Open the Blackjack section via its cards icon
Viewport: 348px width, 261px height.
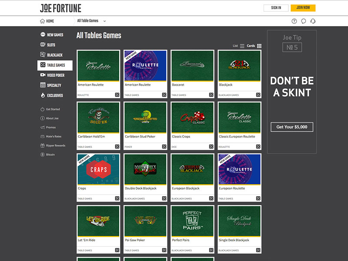[42, 55]
